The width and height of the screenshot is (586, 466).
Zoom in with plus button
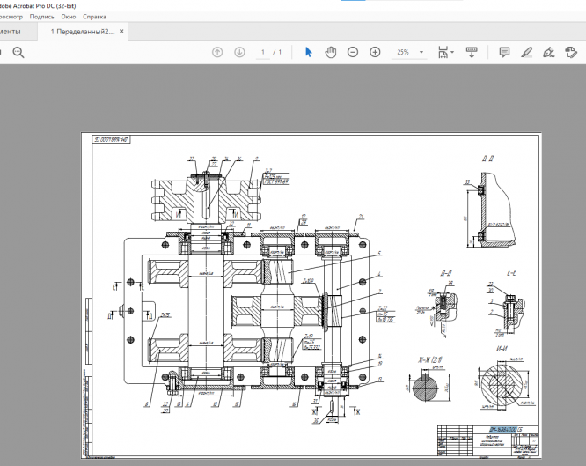[x=375, y=53]
